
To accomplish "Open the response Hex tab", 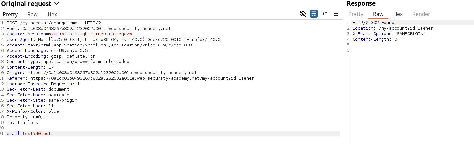I will (x=398, y=14).
